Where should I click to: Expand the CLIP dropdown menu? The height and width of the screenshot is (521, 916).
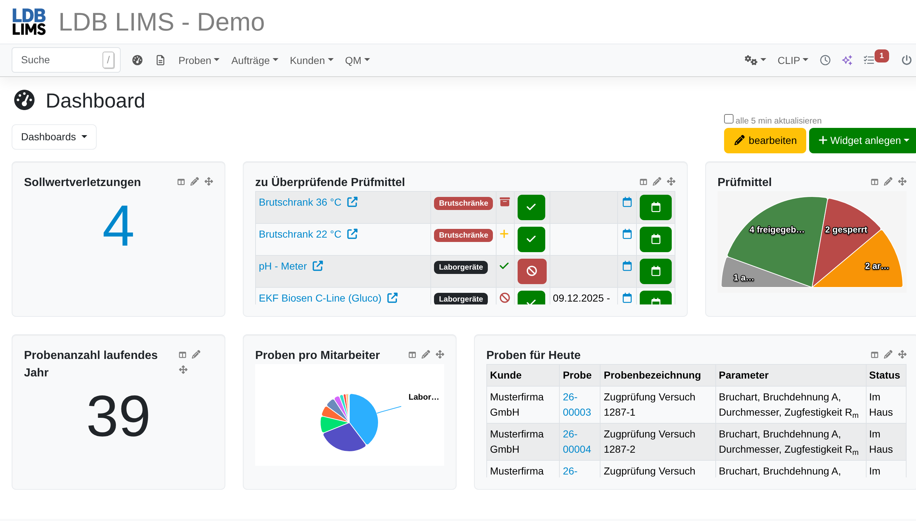coord(792,60)
